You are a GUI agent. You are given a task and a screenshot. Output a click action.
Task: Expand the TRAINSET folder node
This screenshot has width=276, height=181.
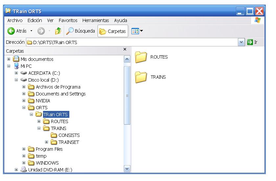point(47,142)
